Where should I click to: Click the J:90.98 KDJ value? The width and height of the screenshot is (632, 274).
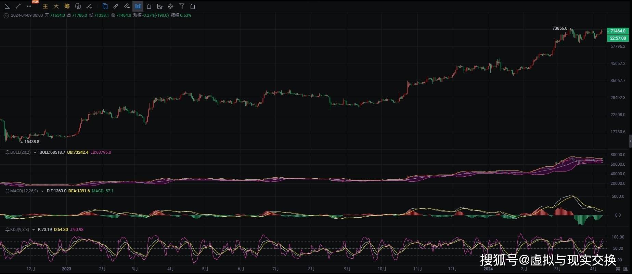click(77, 230)
